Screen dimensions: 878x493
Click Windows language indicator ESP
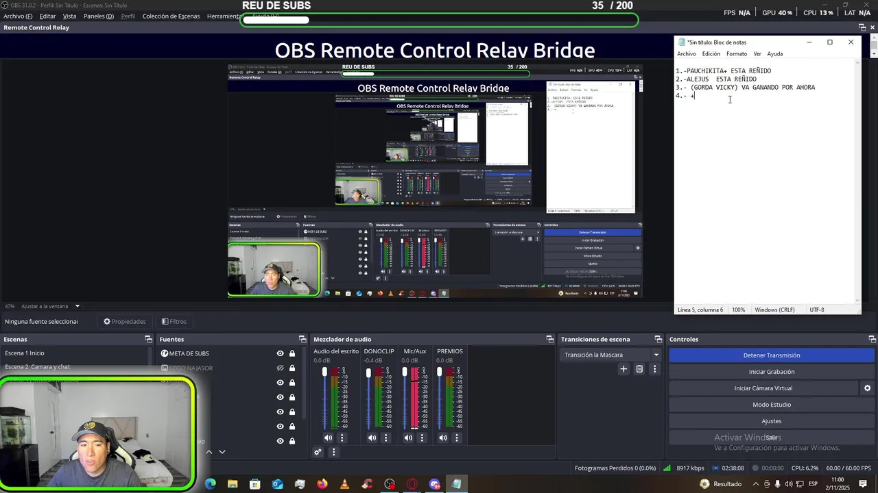(x=814, y=483)
